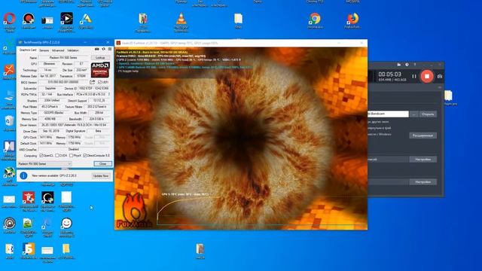Screen dimensions: 482x271
Task: Open the text file desktop icon beside VLC
Action: tap(238, 19)
